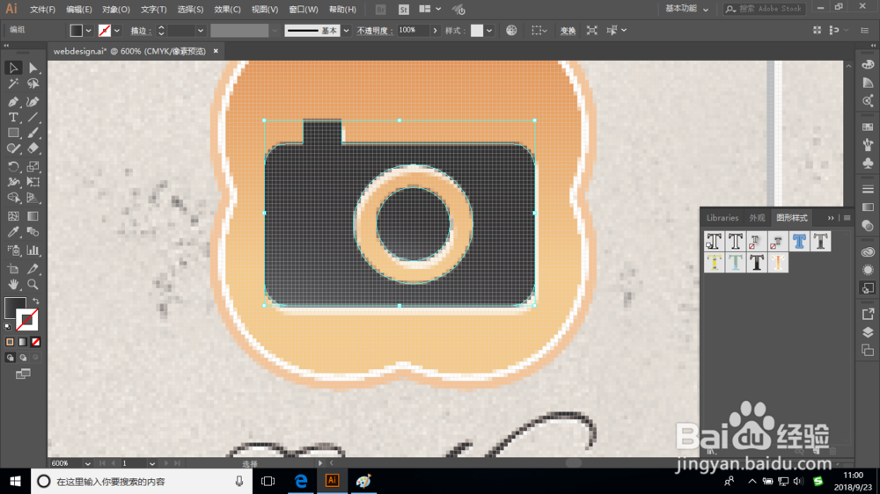Select the Eraser tool

[33, 149]
